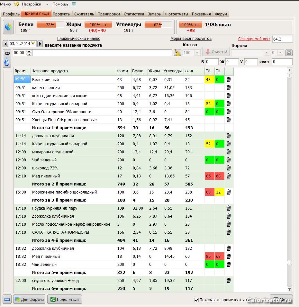Toggle Показывать промежуточные checkbox
299x307 pixels.
[196, 300]
